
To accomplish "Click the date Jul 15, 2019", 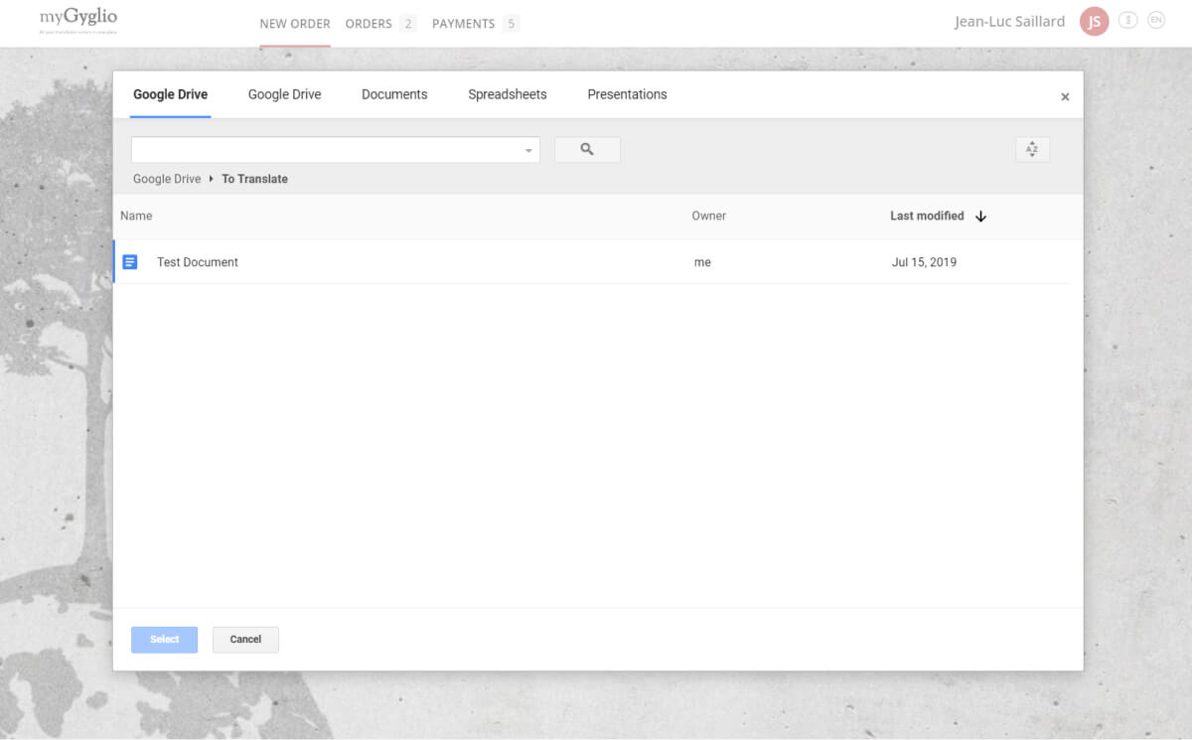I will 924,263.
